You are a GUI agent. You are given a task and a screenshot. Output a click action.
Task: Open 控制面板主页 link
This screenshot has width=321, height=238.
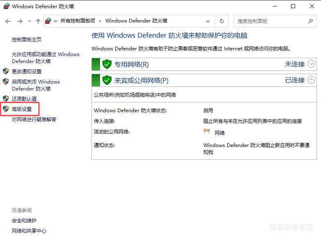click(27, 39)
